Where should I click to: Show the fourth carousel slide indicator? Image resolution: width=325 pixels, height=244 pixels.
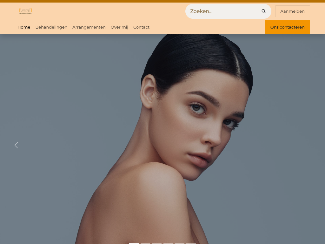tap(168, 243)
